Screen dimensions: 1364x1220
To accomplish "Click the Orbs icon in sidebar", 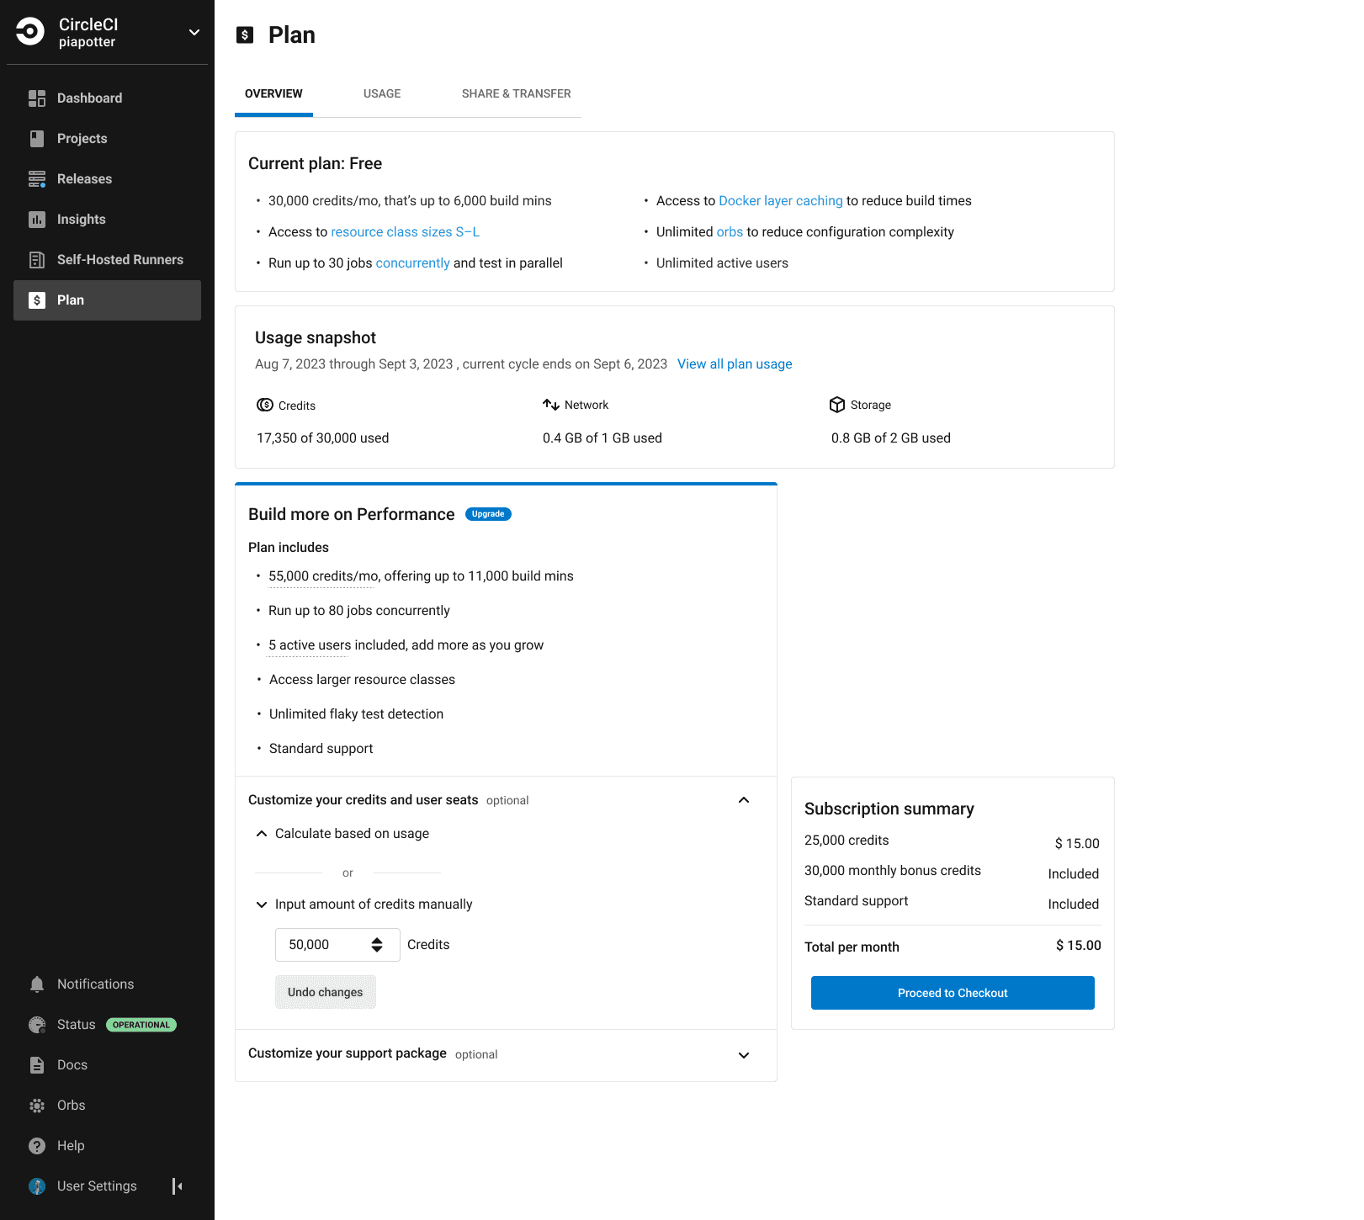I will click(x=37, y=1106).
